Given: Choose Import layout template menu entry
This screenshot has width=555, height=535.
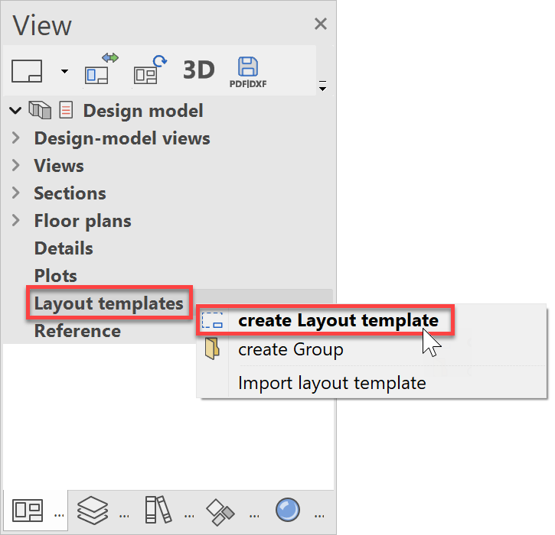Looking at the screenshot, I should click(x=332, y=383).
